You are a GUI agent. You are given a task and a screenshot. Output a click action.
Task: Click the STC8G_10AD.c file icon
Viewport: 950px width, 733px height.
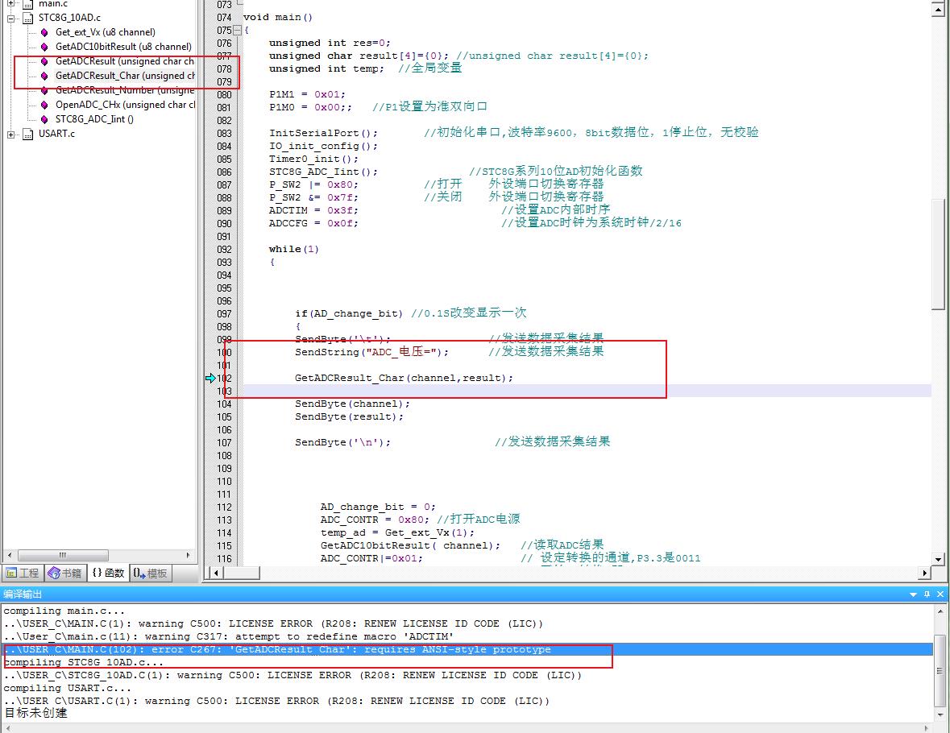pos(27,18)
